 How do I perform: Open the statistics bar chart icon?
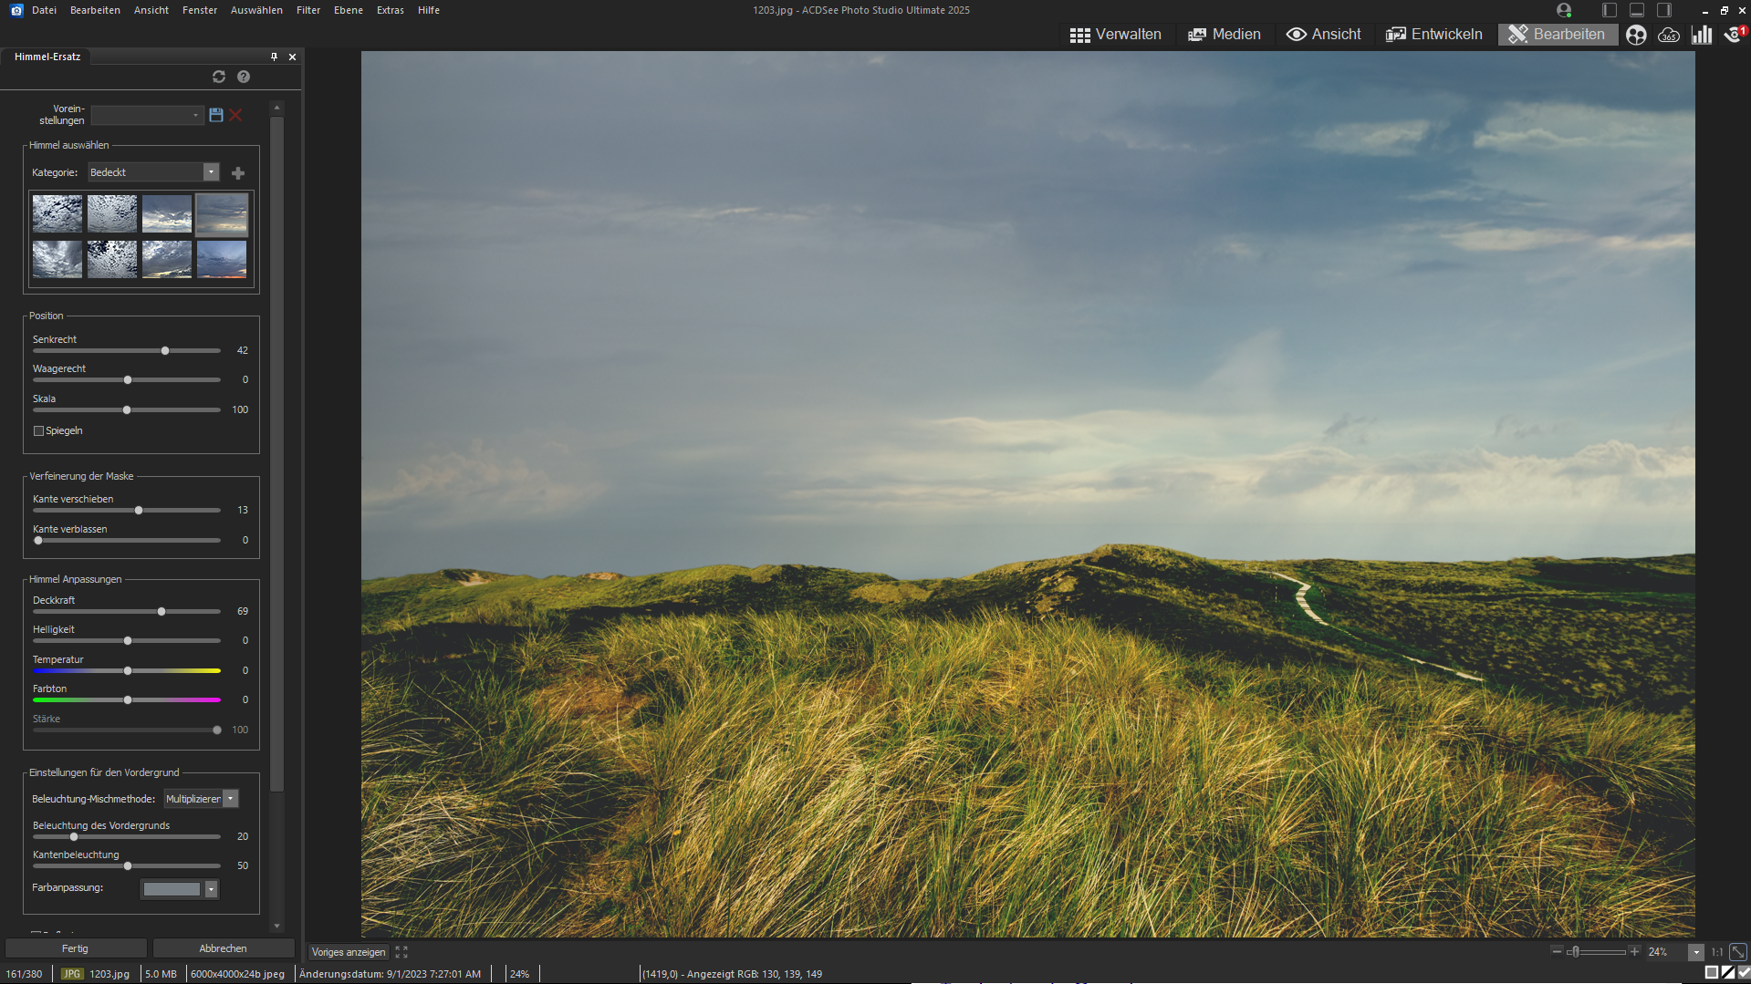[x=1702, y=35]
